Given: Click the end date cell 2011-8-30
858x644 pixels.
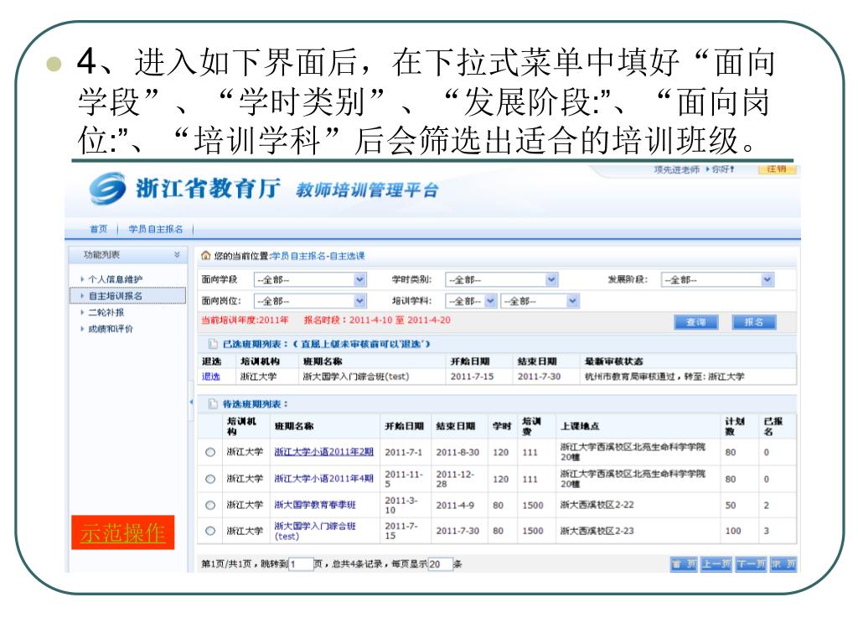Looking at the screenshot, I should 457,452.
